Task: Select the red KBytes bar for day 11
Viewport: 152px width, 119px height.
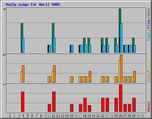Action: 54,102
